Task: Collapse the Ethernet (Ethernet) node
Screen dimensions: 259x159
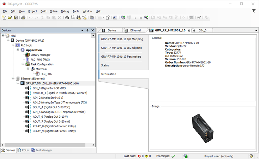Action: pyautogui.click(x=13, y=79)
